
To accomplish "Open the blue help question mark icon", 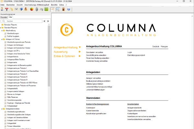I will click(x=69, y=9).
